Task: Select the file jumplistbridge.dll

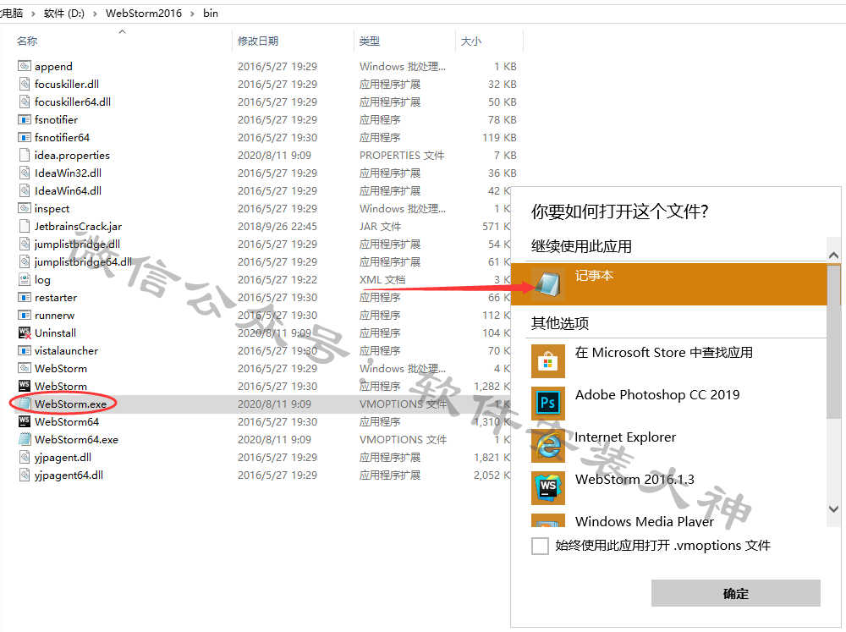Action: pyautogui.click(x=77, y=245)
